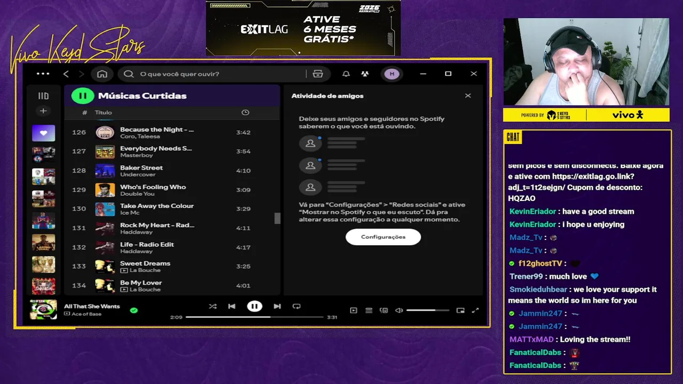Enter full screen with the expand icon

coord(475,310)
